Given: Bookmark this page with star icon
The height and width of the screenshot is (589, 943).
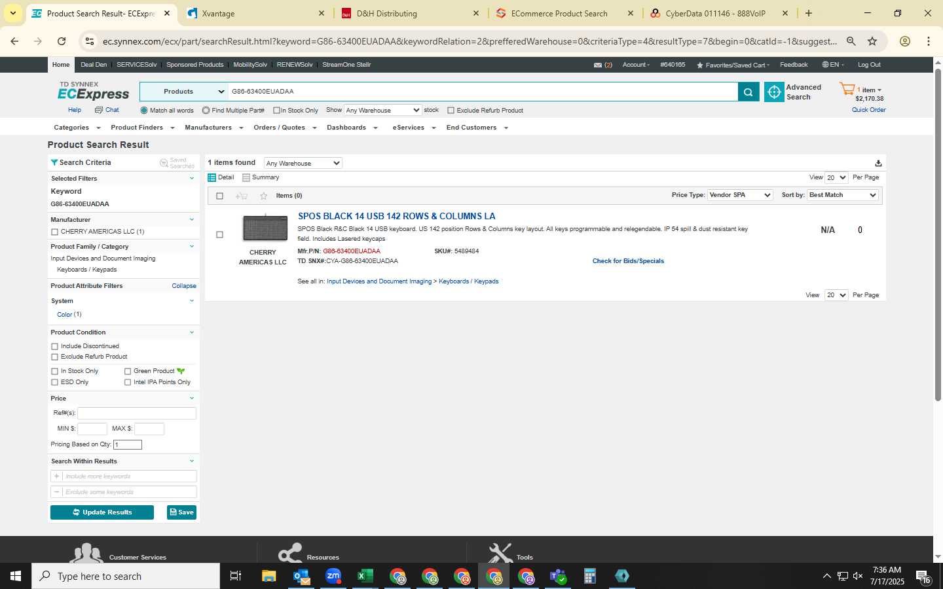Looking at the screenshot, I should (x=872, y=41).
